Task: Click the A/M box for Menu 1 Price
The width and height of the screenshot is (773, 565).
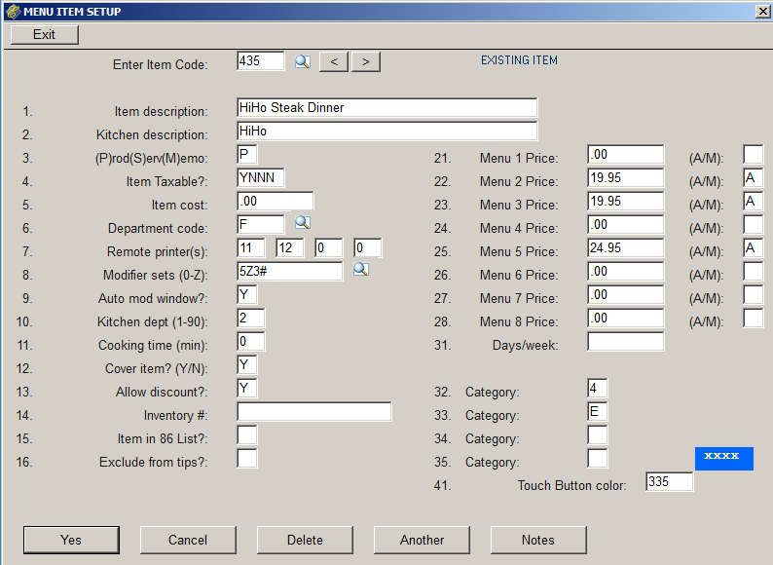Action: coord(753,155)
